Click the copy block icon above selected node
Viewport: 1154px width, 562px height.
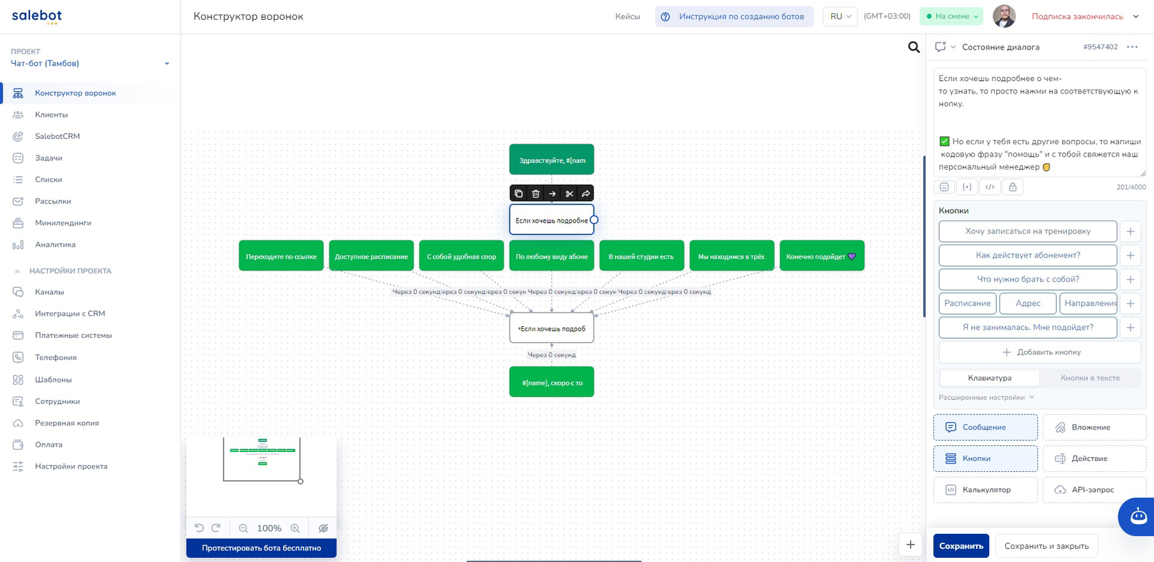click(519, 194)
